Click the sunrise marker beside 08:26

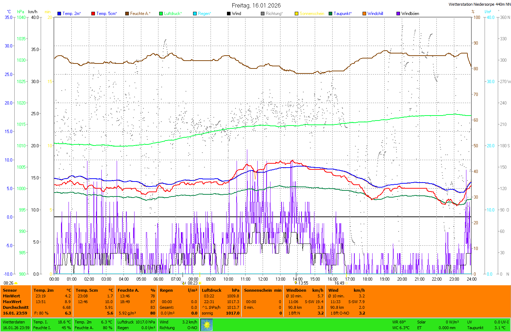[x=16, y=283]
